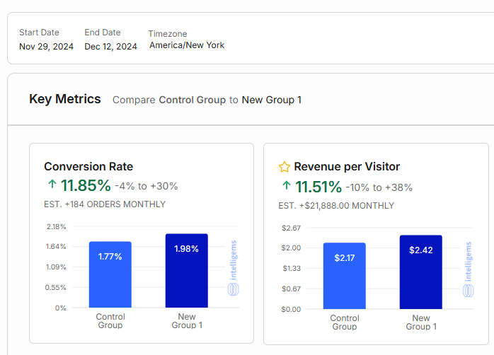Click the green up arrow beside 11.85%
This screenshot has width=494, height=355.
[x=52, y=184]
